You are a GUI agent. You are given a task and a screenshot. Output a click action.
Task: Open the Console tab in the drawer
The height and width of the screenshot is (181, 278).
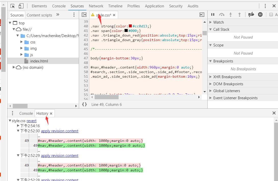(26, 113)
